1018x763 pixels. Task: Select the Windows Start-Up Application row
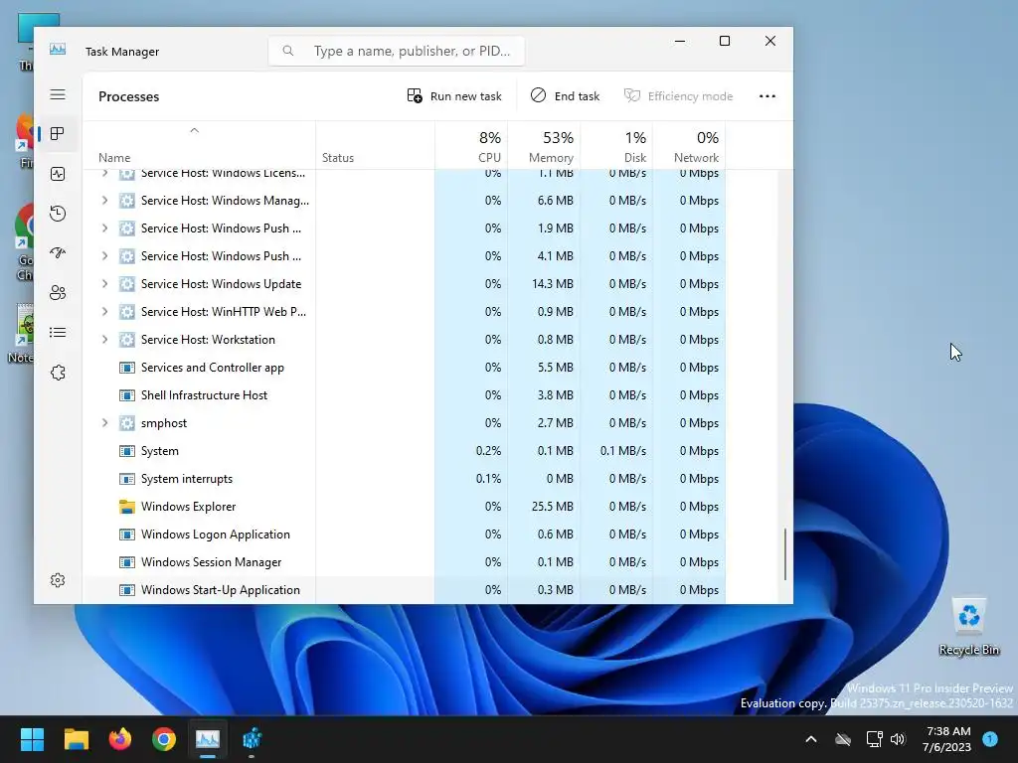click(405, 590)
